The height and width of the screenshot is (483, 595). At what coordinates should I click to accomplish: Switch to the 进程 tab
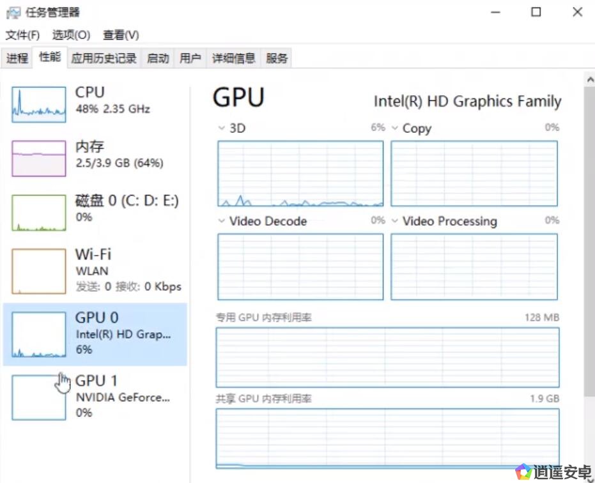[x=17, y=58]
